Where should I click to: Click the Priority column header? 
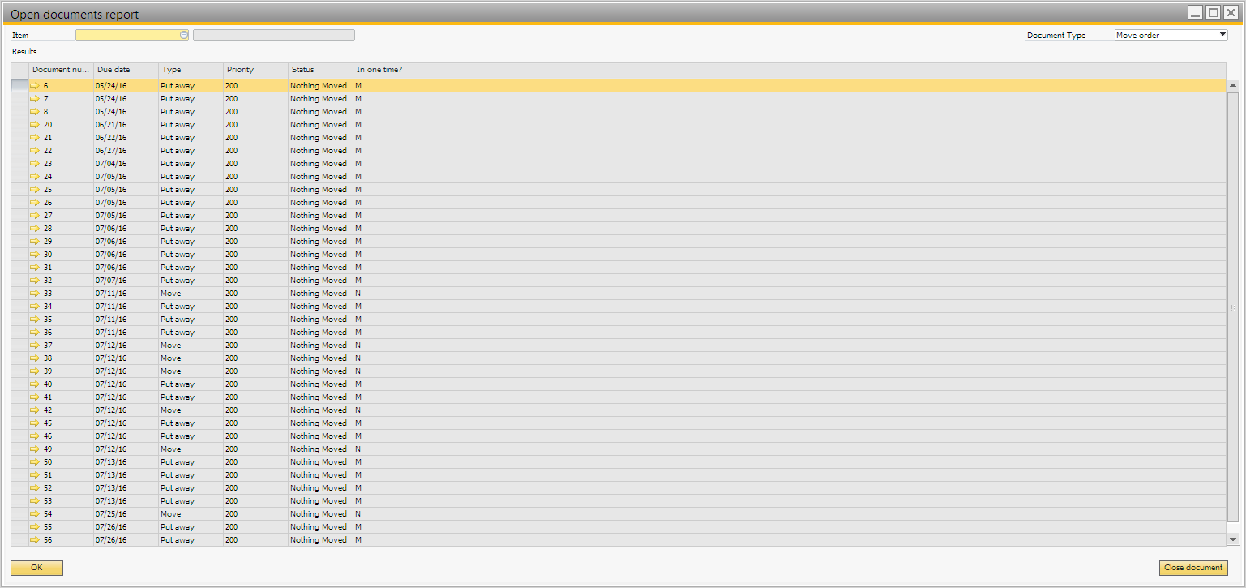coord(255,70)
